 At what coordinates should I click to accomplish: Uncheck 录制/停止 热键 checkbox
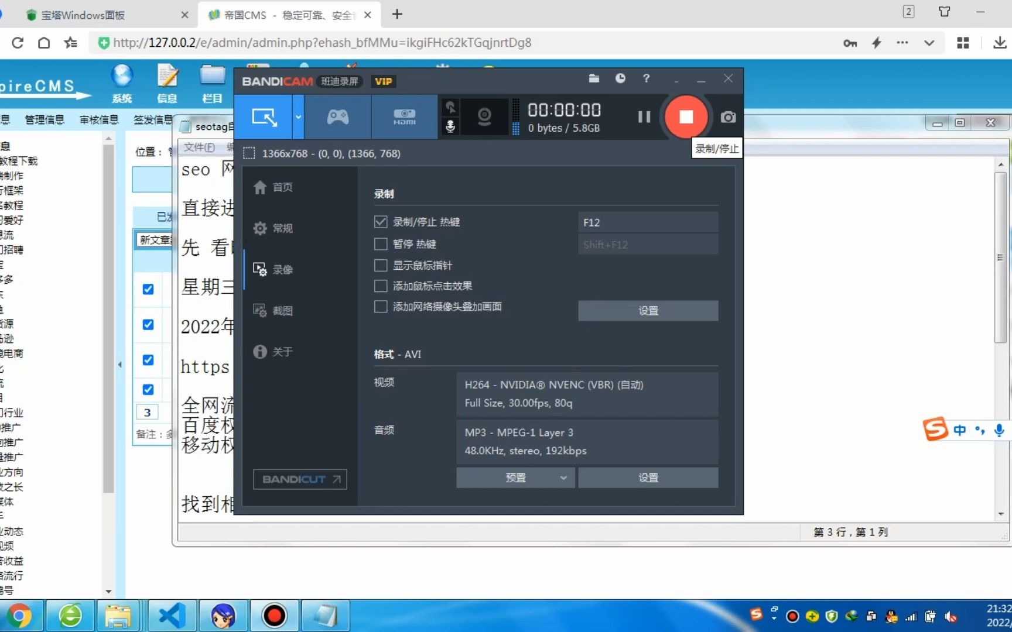tap(381, 222)
